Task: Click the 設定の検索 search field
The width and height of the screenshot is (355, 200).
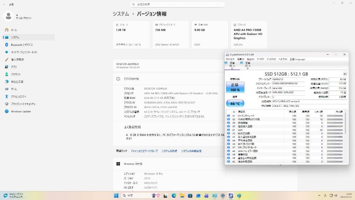Action: pos(177,4)
